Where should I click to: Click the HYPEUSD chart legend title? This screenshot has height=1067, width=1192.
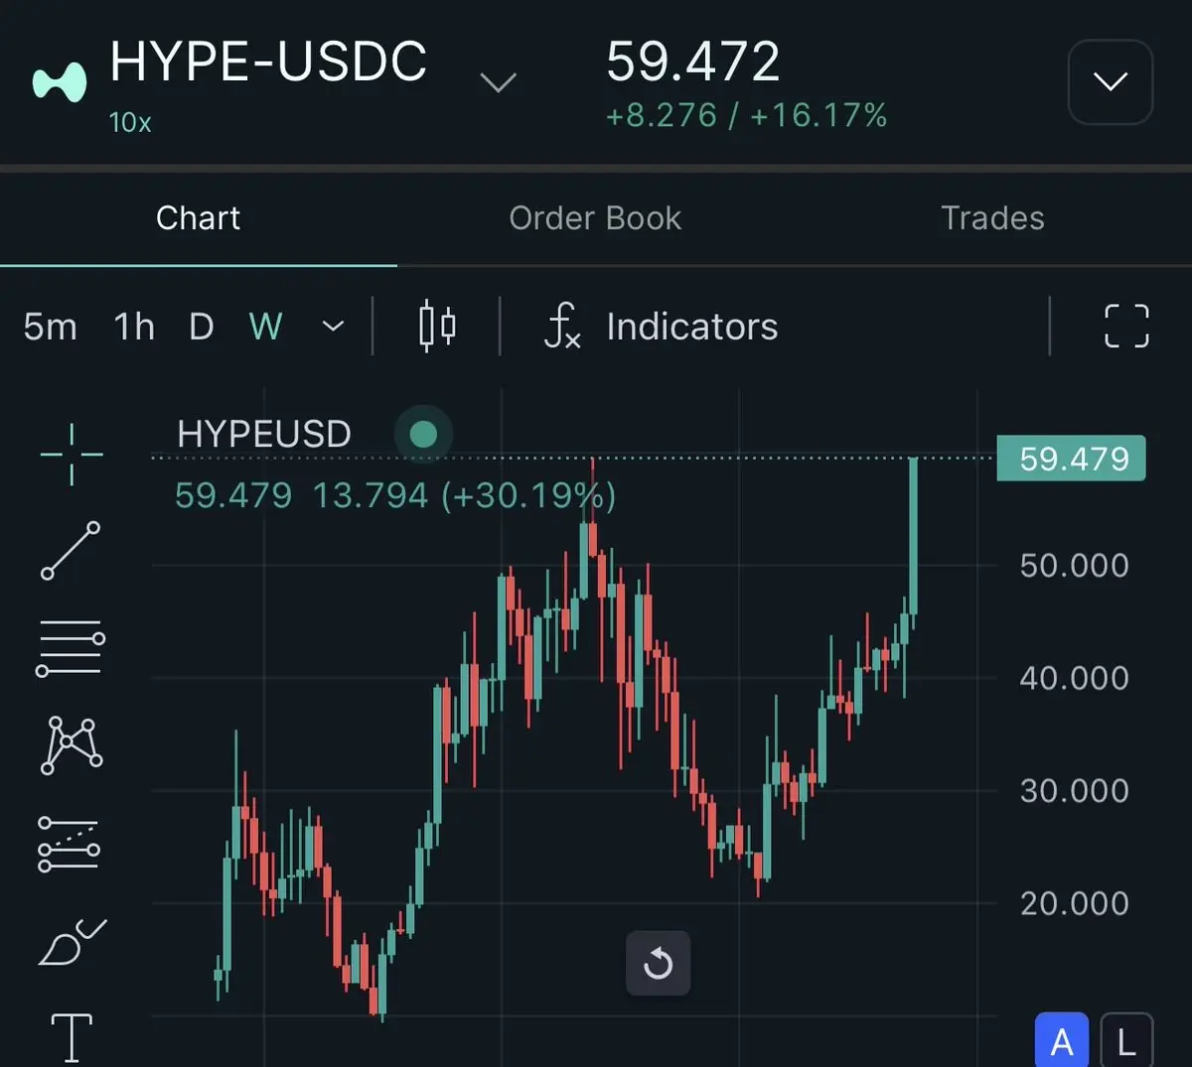[x=264, y=434]
